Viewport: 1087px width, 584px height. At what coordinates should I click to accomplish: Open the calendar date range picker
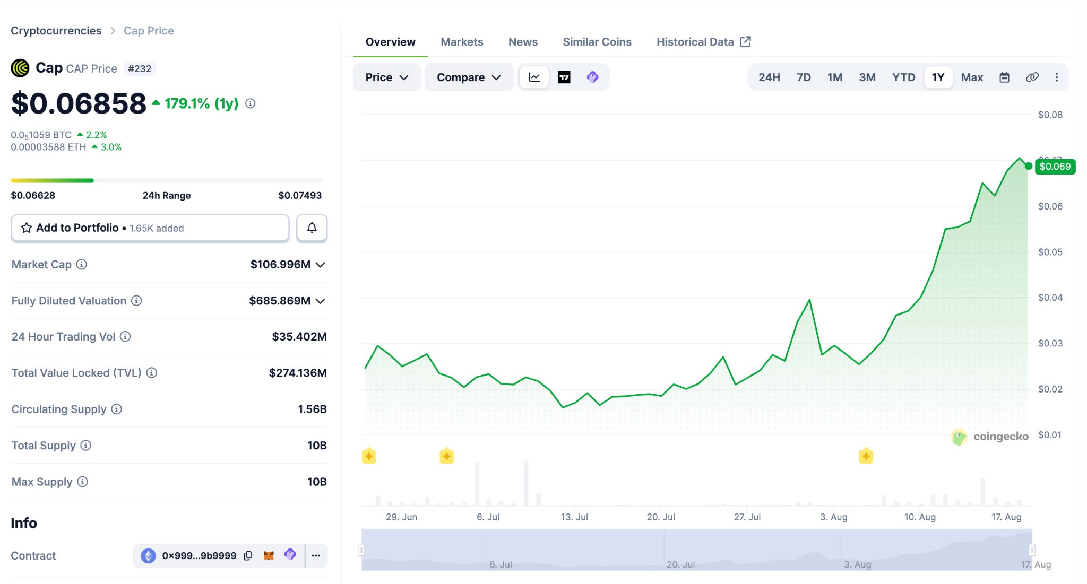click(1004, 77)
